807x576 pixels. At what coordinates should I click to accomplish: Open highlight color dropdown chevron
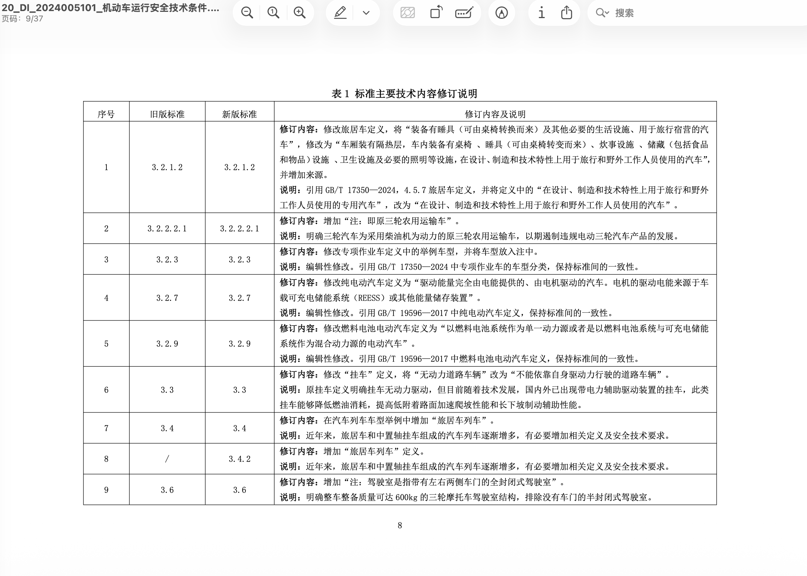pos(366,13)
